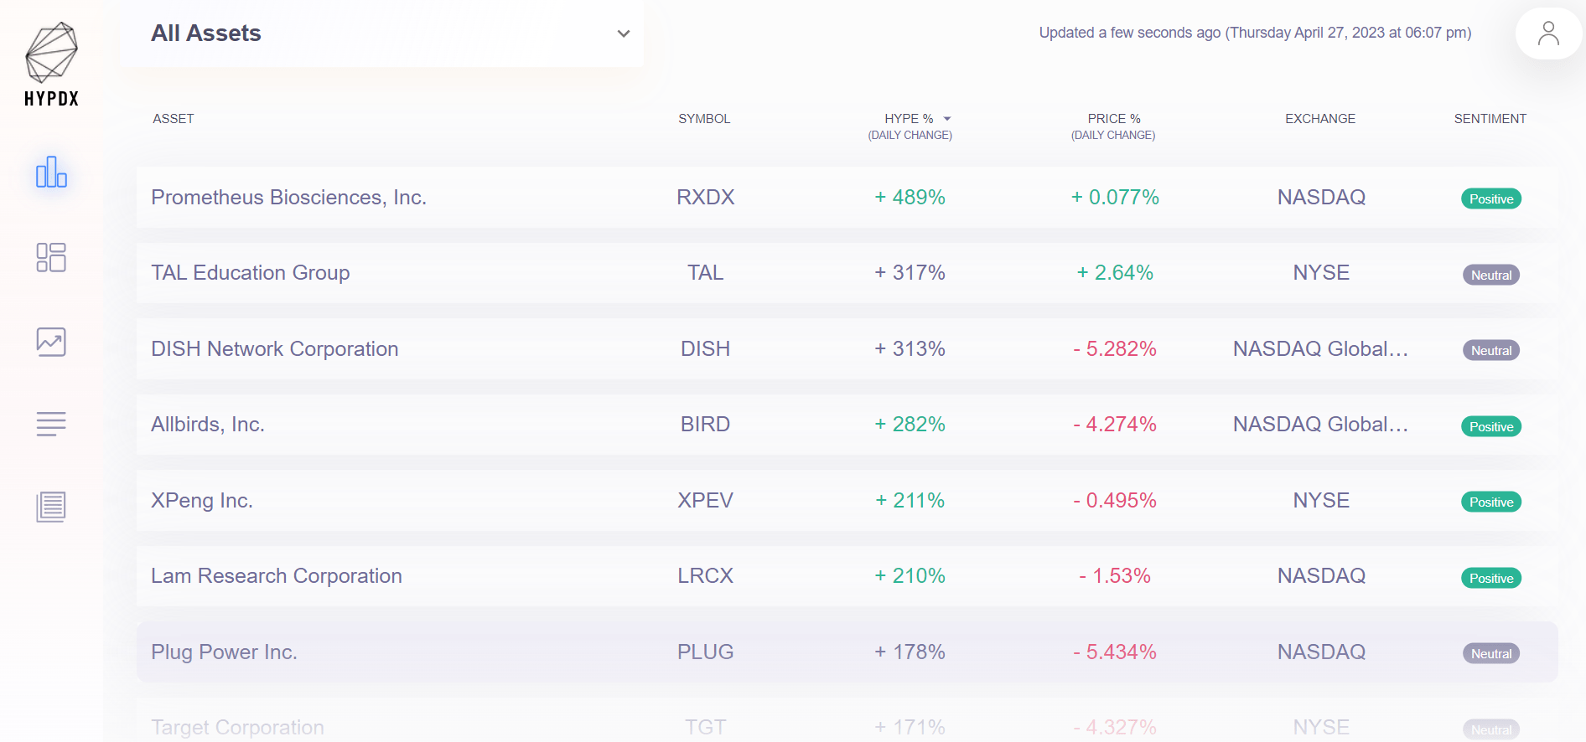The width and height of the screenshot is (1586, 742).
Task: Click the DISH symbol cell
Action: point(705,349)
